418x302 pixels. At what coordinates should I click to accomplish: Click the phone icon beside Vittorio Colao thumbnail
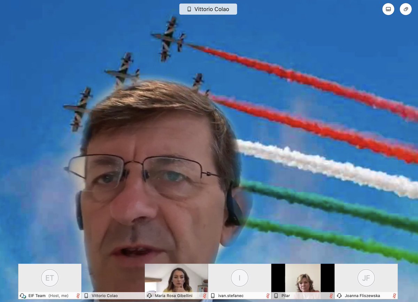click(86, 296)
